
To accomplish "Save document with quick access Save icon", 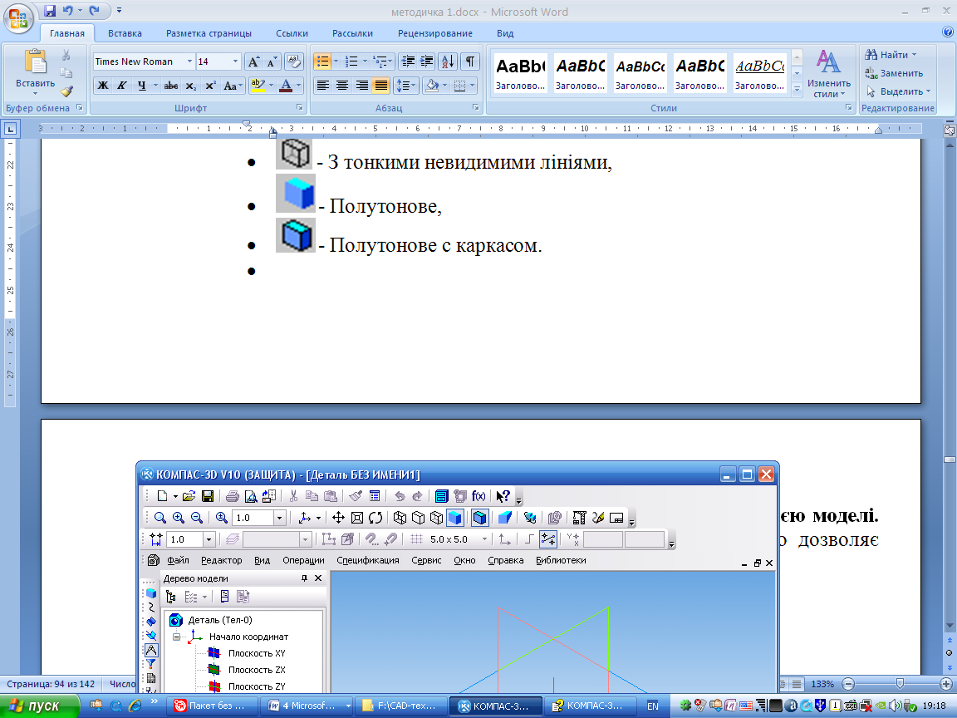I will tap(50, 10).
